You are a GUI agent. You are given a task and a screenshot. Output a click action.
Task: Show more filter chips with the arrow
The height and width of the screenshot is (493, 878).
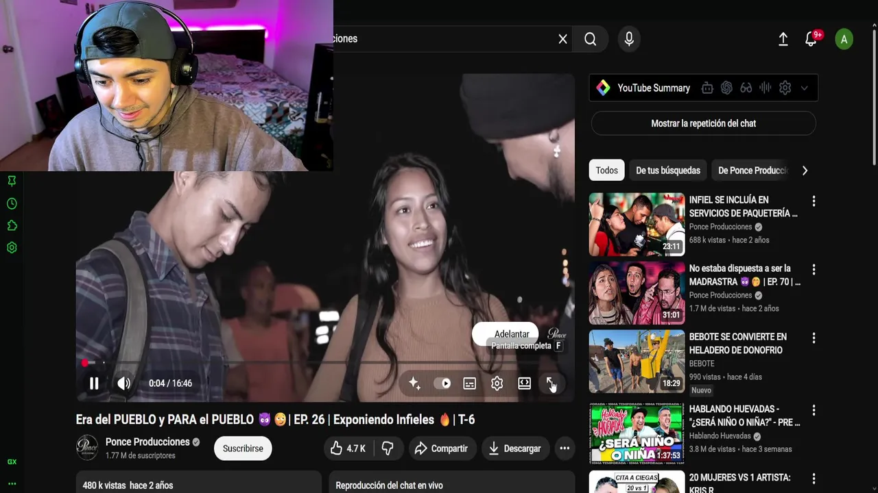805,170
